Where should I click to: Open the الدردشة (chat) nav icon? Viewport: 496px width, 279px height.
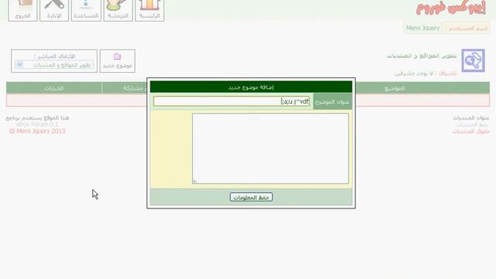[x=118, y=10]
